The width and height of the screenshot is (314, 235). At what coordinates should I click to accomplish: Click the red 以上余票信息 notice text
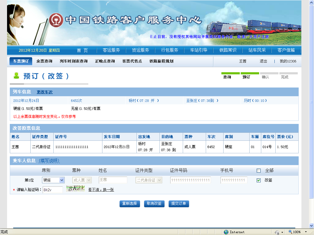coord(45,117)
